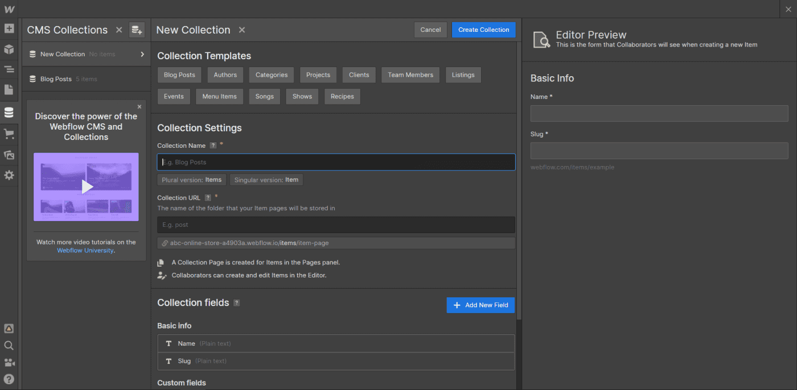Screen dimensions: 797x390
Task: Click the add new collection icon
Action: point(137,30)
